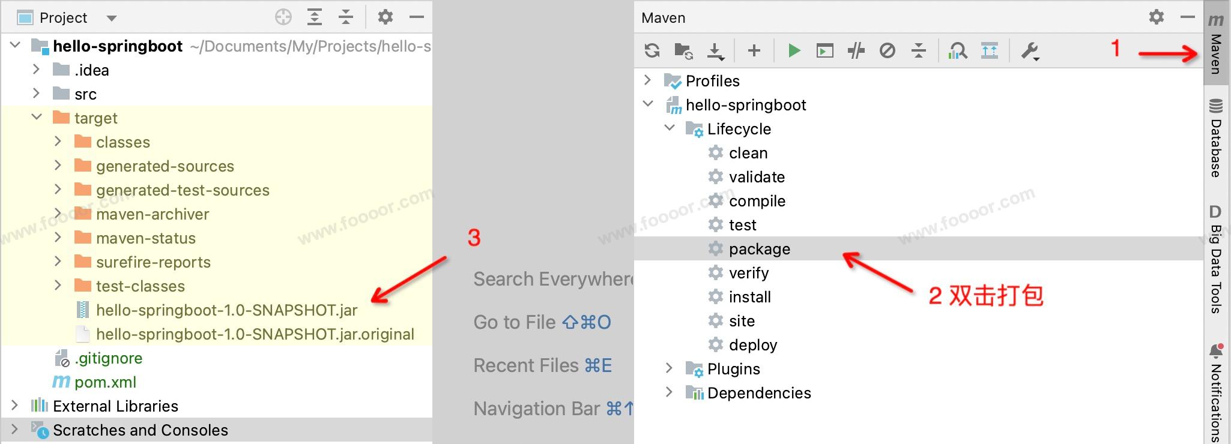Click Show Dependencies diagram icon

tap(958, 51)
